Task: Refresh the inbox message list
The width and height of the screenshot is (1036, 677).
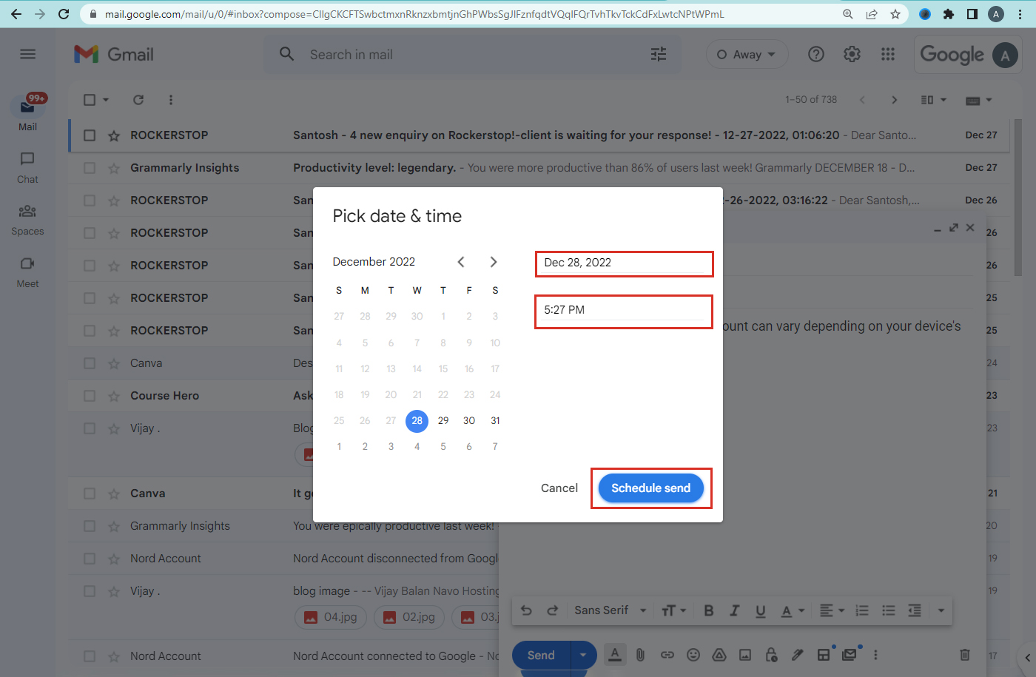Action: tap(138, 100)
